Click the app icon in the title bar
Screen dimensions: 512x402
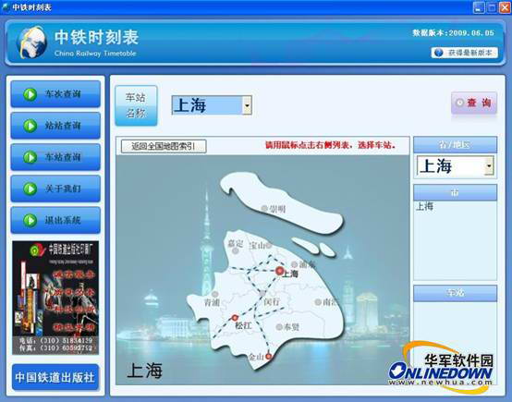tap(6, 7)
